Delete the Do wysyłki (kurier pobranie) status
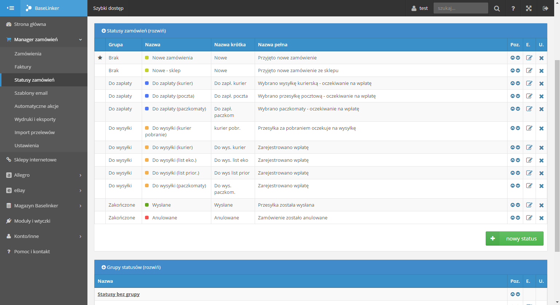 click(541, 128)
